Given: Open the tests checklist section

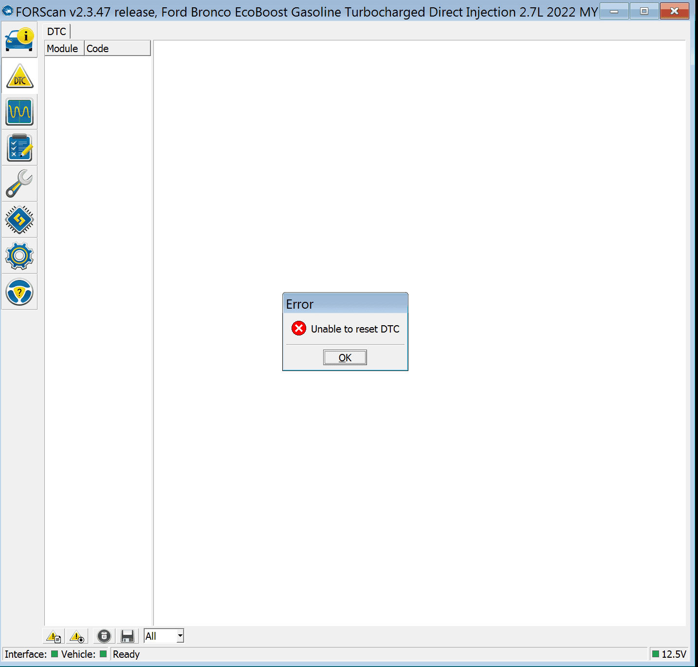Looking at the screenshot, I should (x=19, y=148).
